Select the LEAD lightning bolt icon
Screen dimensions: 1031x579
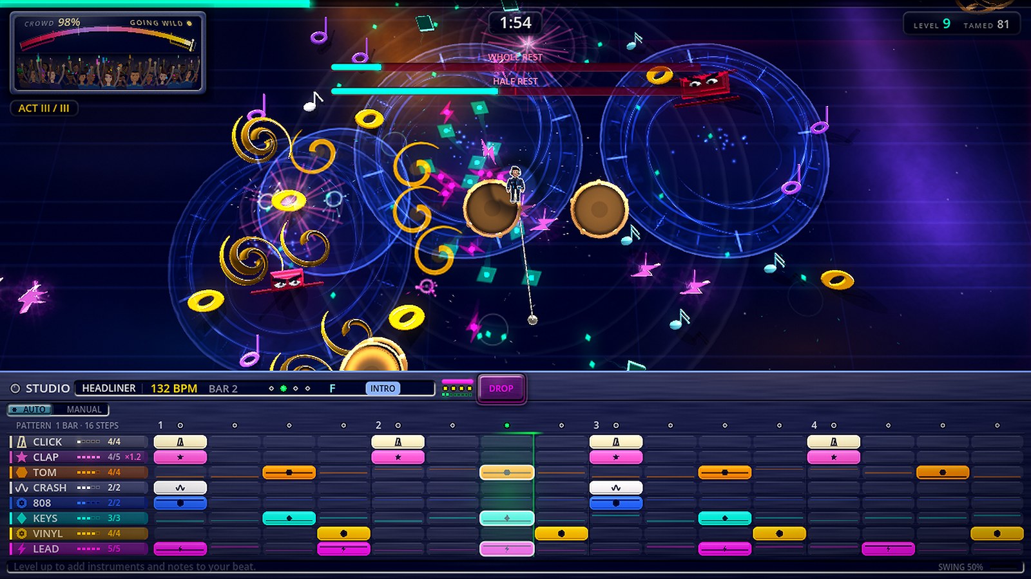(22, 549)
